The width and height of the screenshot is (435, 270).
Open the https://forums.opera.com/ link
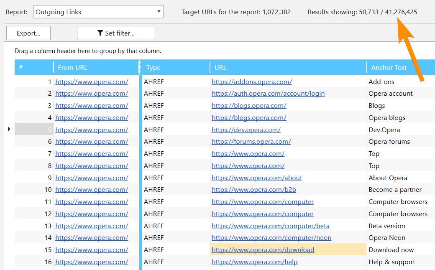(x=251, y=142)
